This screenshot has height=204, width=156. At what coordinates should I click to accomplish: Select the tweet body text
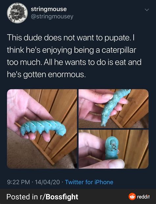click(x=74, y=56)
